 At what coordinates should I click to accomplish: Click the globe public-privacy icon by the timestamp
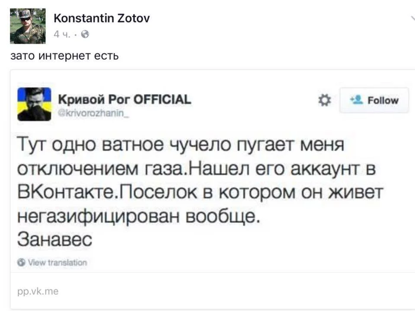(85, 35)
